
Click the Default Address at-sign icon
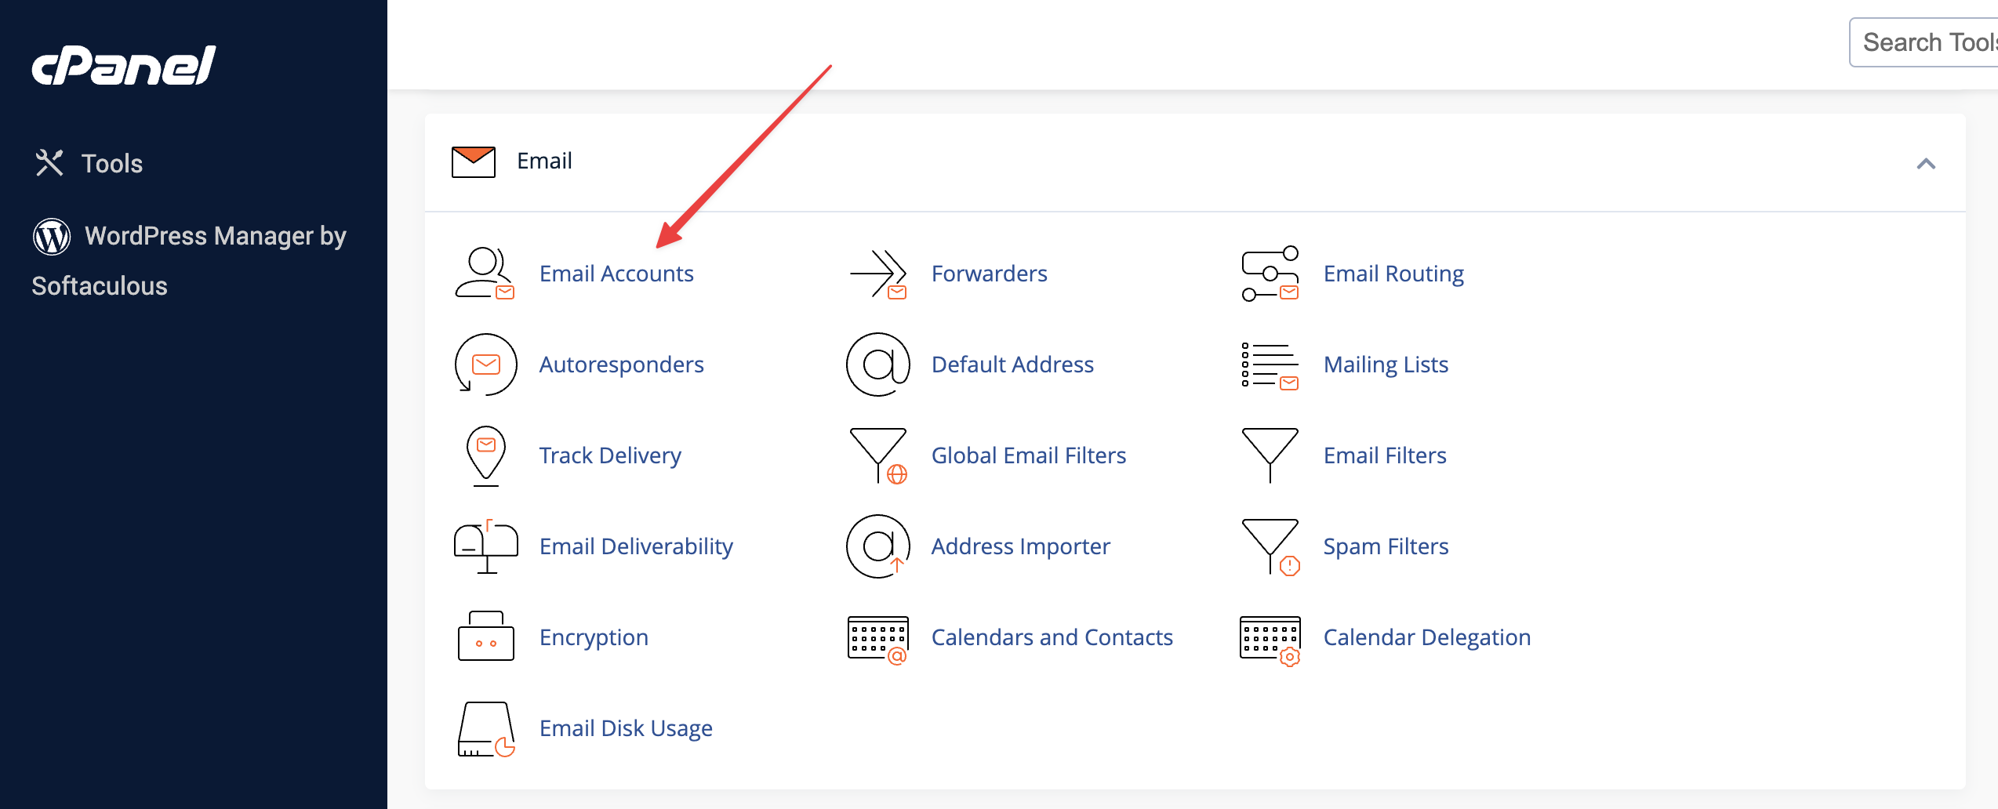[x=878, y=365]
